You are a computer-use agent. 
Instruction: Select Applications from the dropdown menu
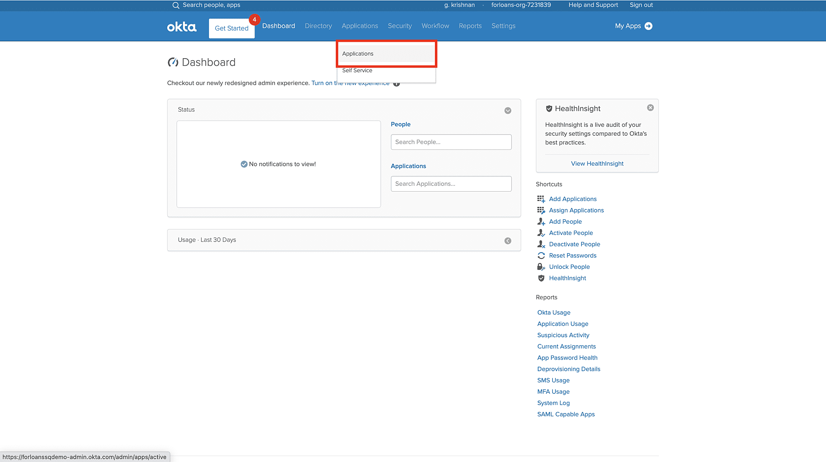coord(358,54)
